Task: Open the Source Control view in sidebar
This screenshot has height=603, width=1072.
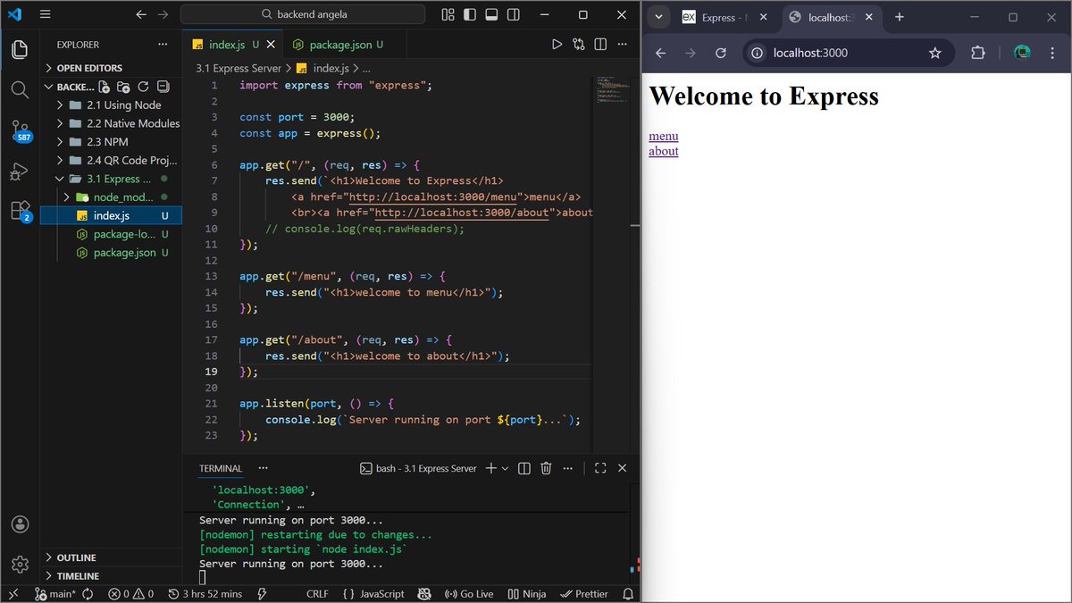Action: 20,129
